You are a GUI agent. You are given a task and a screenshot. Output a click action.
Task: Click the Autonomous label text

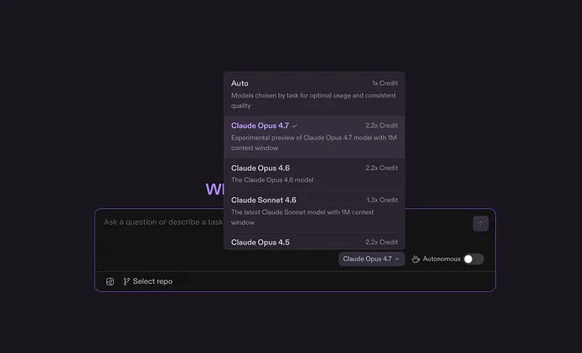coord(441,259)
